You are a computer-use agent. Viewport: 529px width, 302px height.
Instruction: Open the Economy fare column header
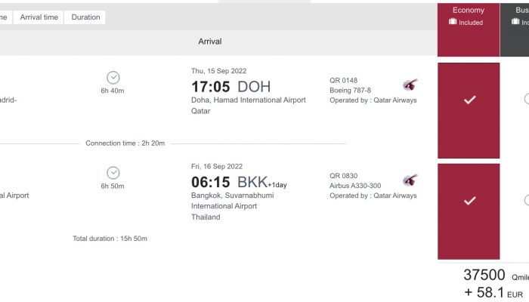pos(469,29)
